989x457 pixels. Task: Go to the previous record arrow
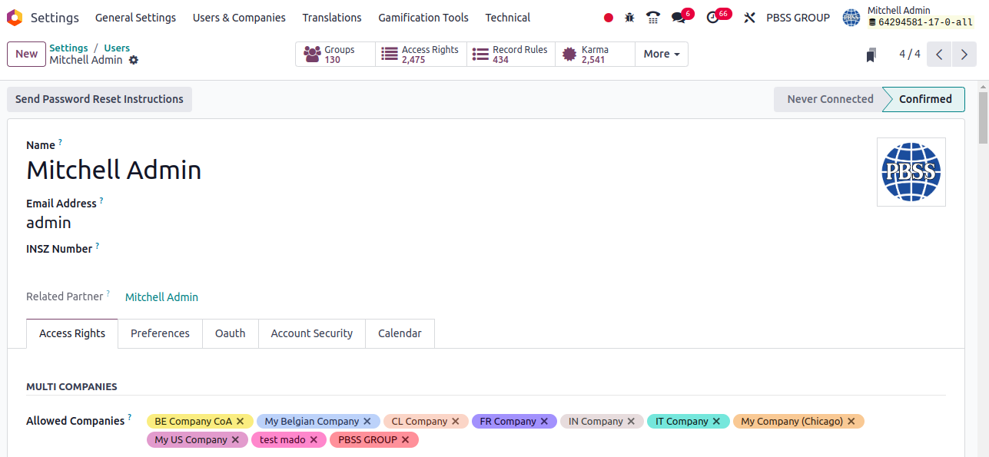tap(939, 54)
